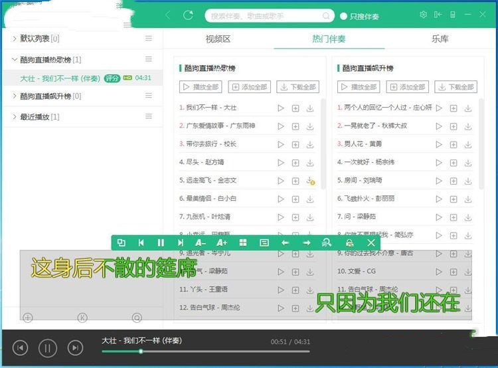Click the lyrics search icon on toolbar
The height and width of the screenshot is (368, 498).
[327, 243]
